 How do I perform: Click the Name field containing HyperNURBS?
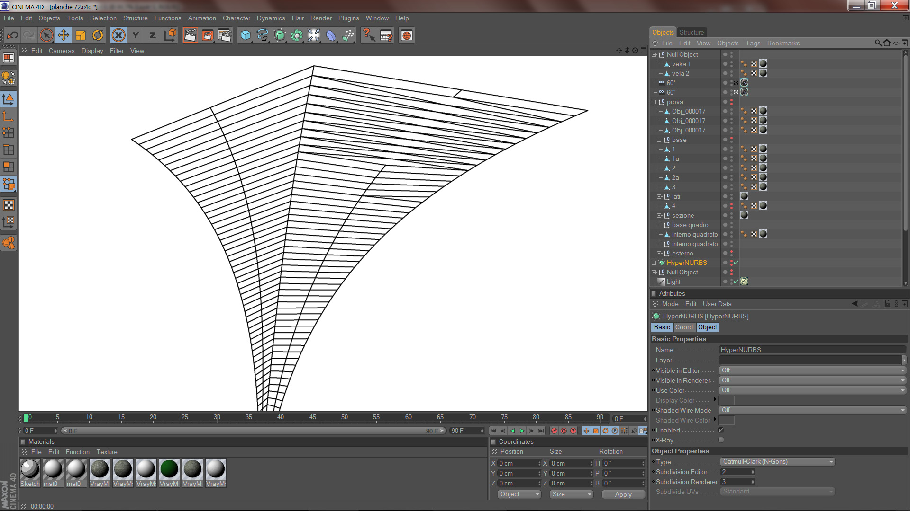(811, 350)
